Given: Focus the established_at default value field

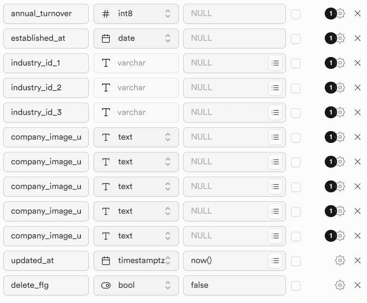Looking at the screenshot, I should 234,38.
